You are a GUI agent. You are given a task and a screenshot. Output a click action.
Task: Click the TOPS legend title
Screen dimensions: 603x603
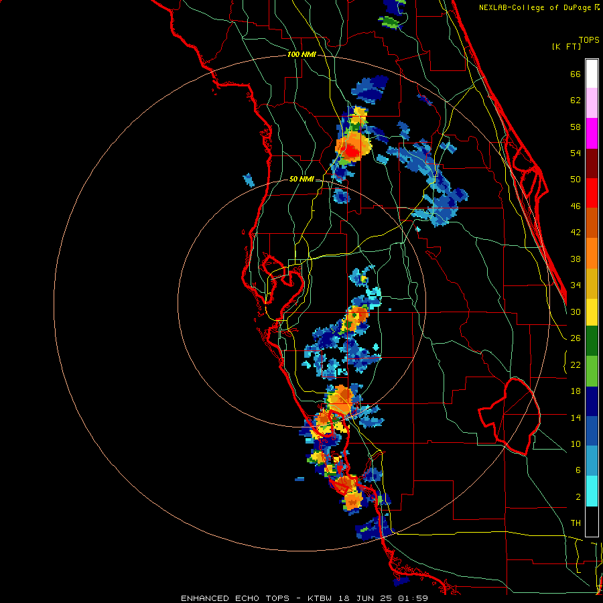589,40
